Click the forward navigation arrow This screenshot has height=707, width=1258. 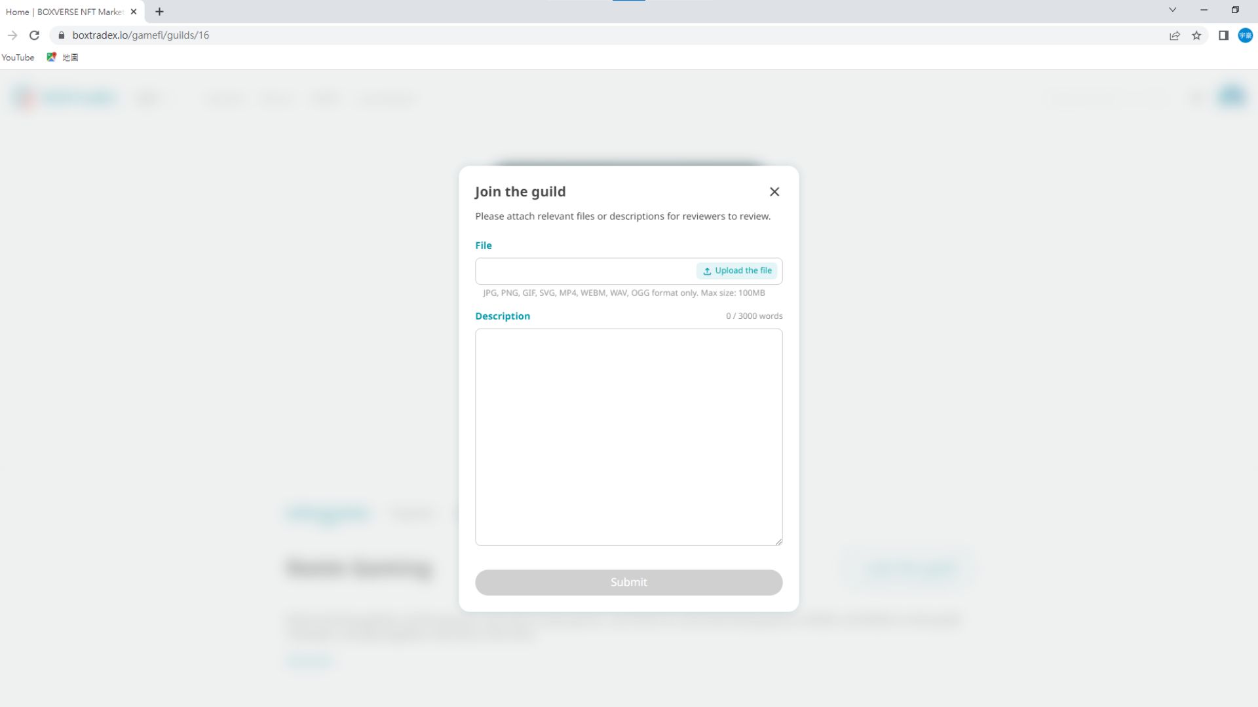pyautogui.click(x=12, y=35)
